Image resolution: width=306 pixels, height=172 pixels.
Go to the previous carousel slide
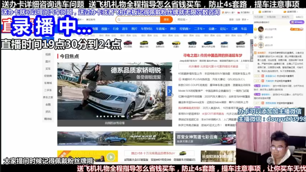[x=60, y=91]
